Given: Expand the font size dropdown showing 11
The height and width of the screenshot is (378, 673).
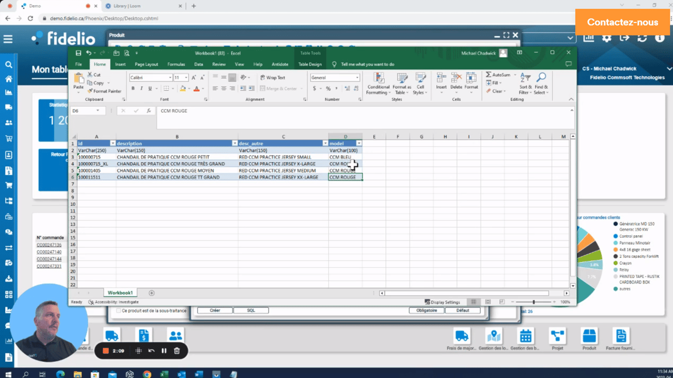Looking at the screenshot, I should coord(186,78).
